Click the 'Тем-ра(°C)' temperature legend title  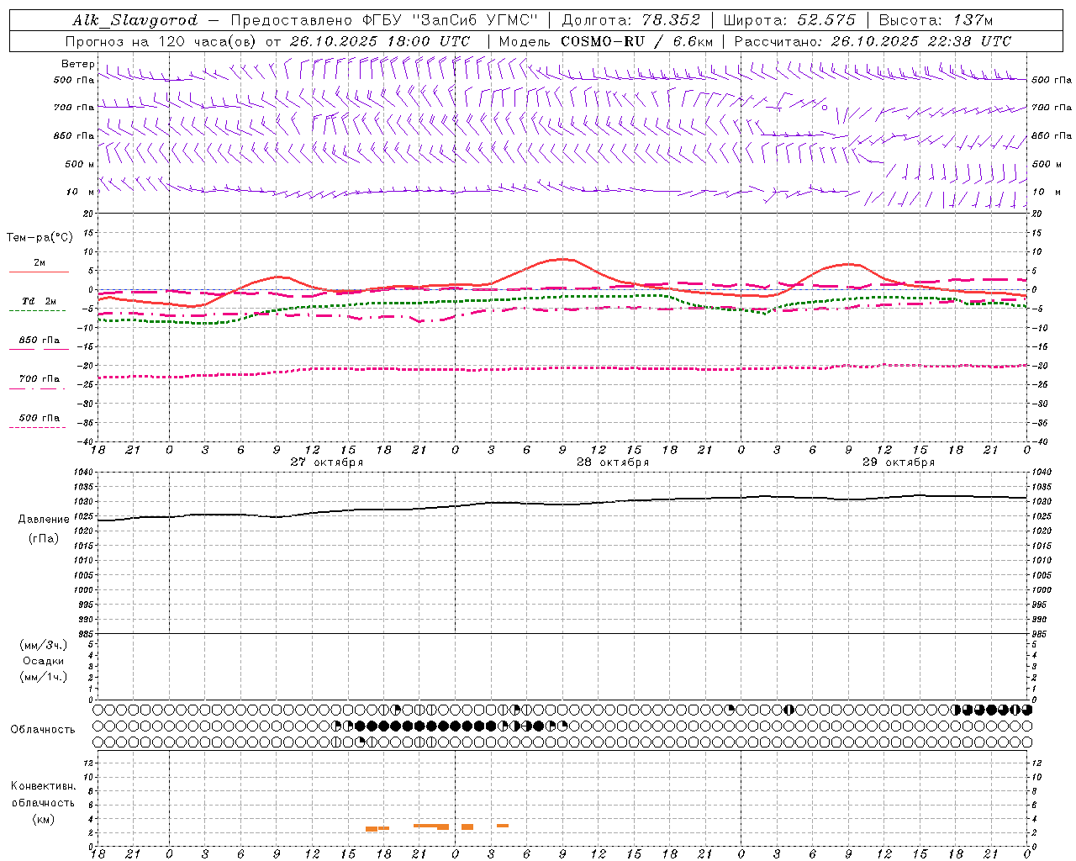pos(40,238)
